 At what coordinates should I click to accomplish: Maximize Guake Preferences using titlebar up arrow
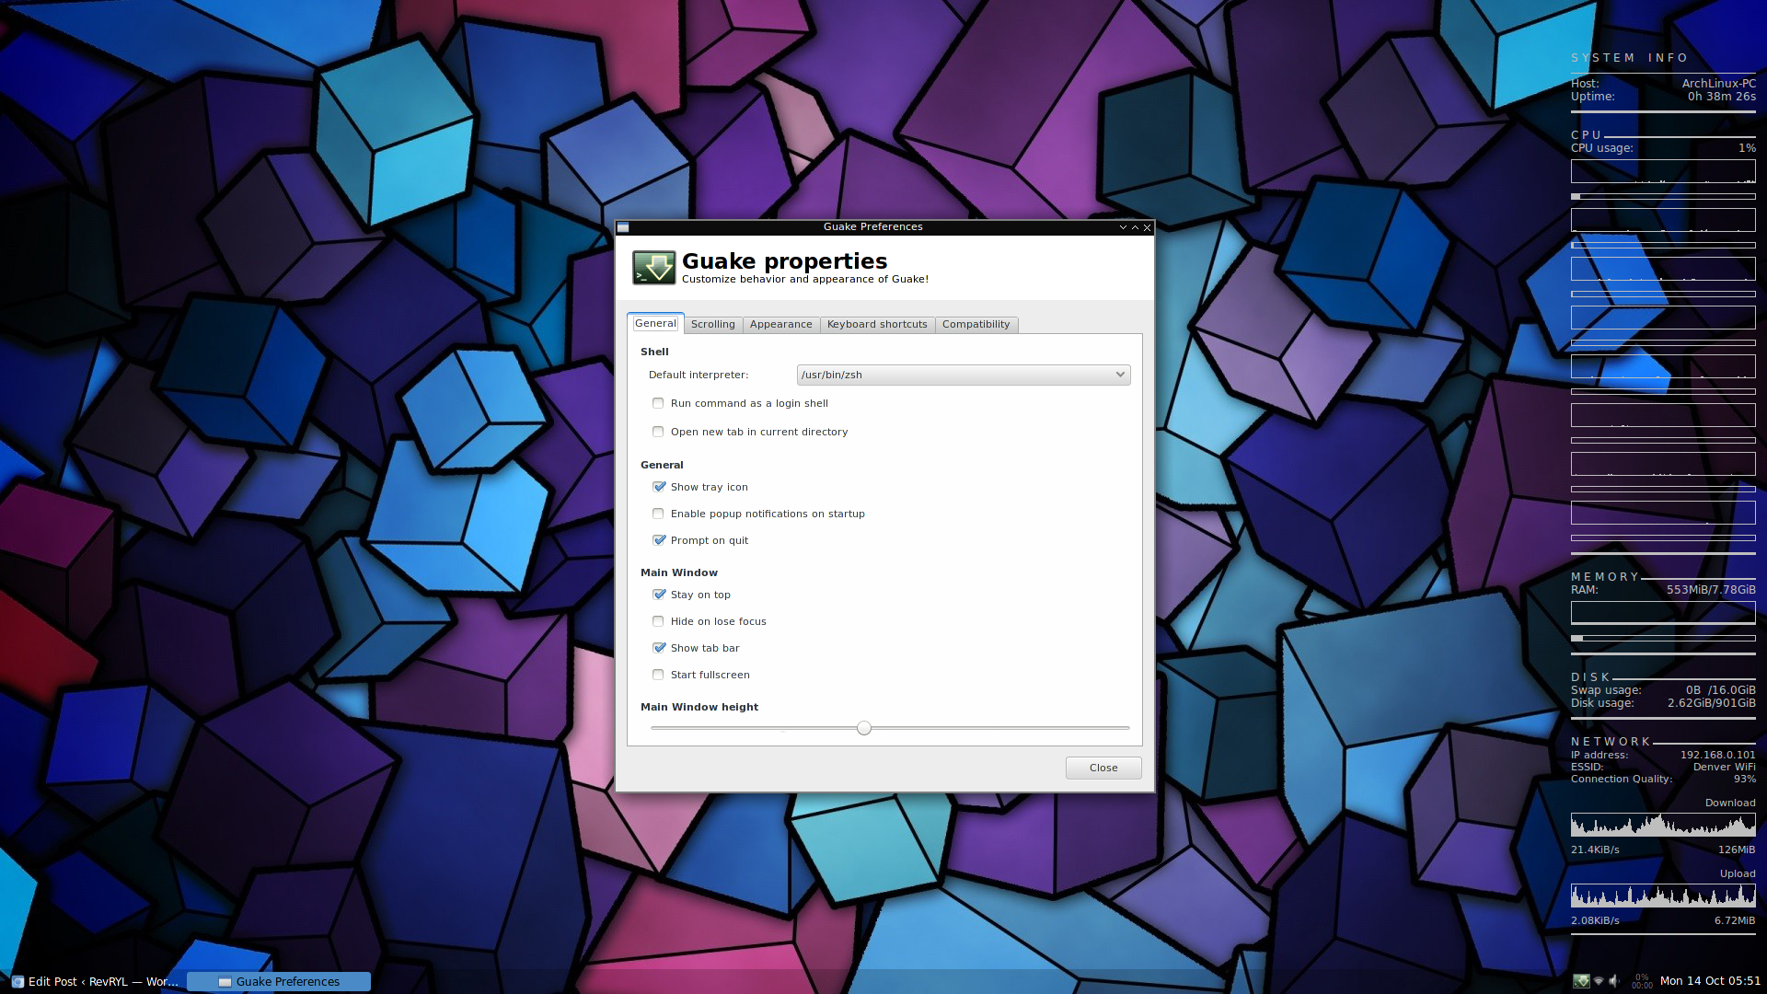[x=1135, y=227]
